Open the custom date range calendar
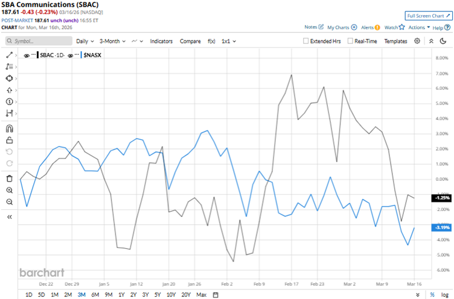 click(216, 295)
